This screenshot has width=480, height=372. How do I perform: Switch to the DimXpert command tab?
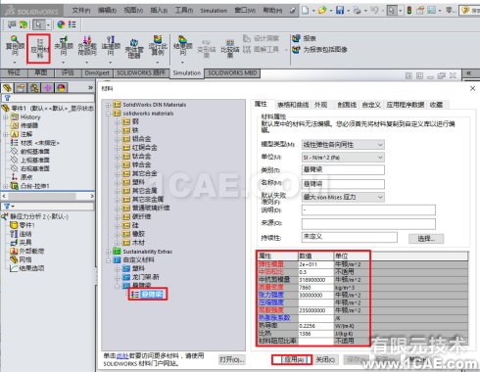click(x=97, y=72)
